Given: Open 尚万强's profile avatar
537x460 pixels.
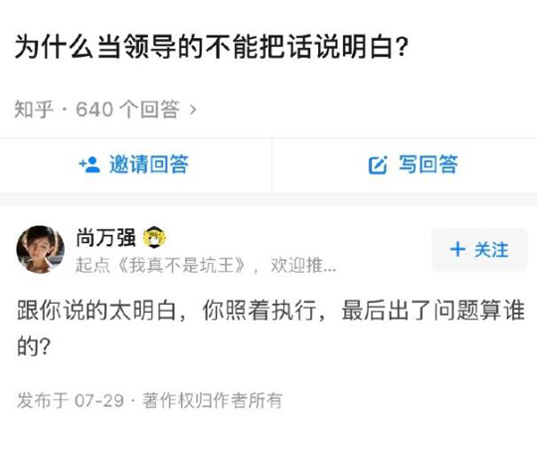Looking at the screenshot, I should [x=41, y=250].
